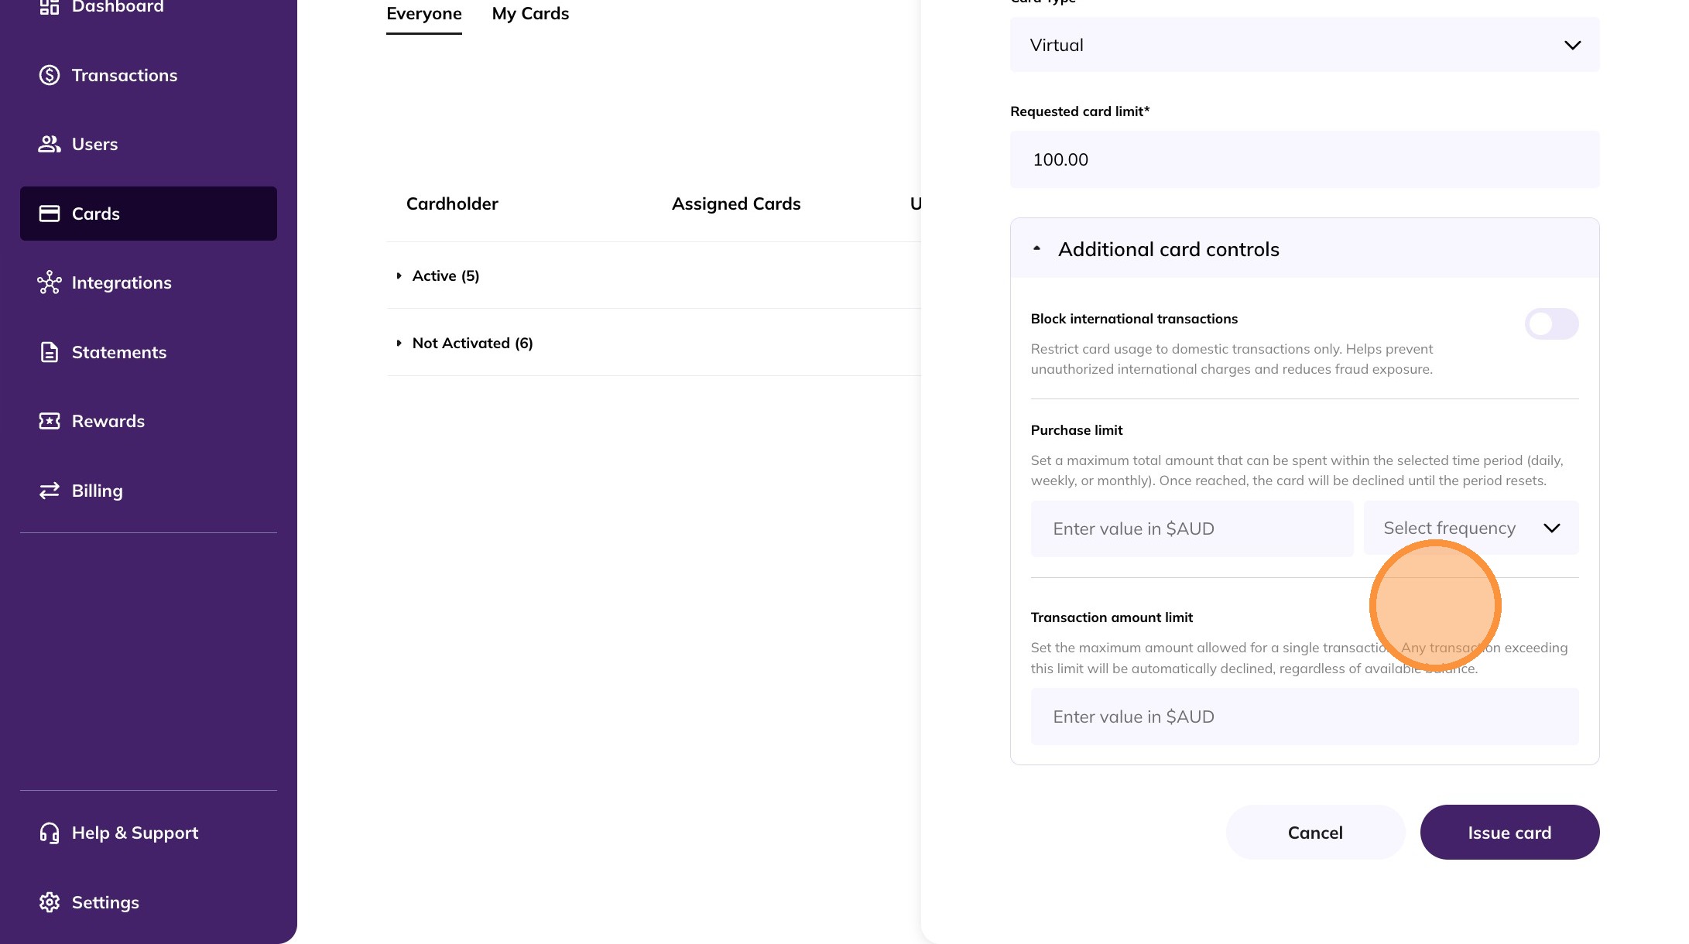This screenshot has width=1689, height=944.
Task: Click the Billing arrows icon
Action: click(50, 491)
